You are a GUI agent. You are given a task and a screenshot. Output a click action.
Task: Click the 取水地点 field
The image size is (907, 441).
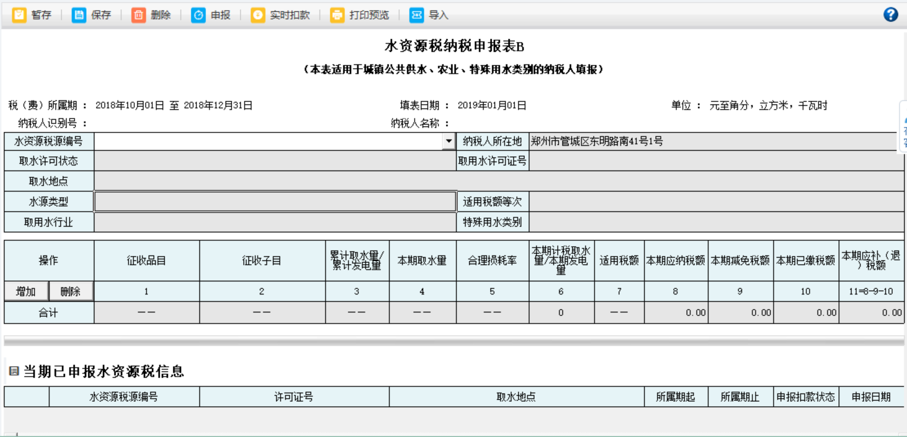pos(499,181)
